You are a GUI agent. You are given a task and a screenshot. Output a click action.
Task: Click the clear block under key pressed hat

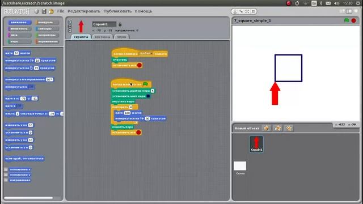point(120,59)
